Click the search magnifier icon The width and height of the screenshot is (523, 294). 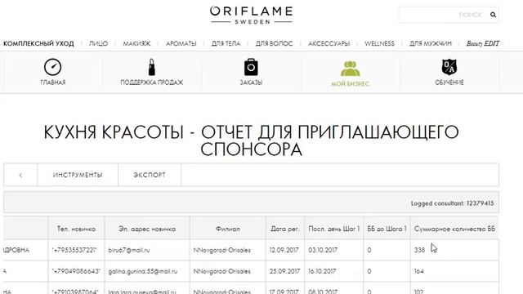coord(493,15)
